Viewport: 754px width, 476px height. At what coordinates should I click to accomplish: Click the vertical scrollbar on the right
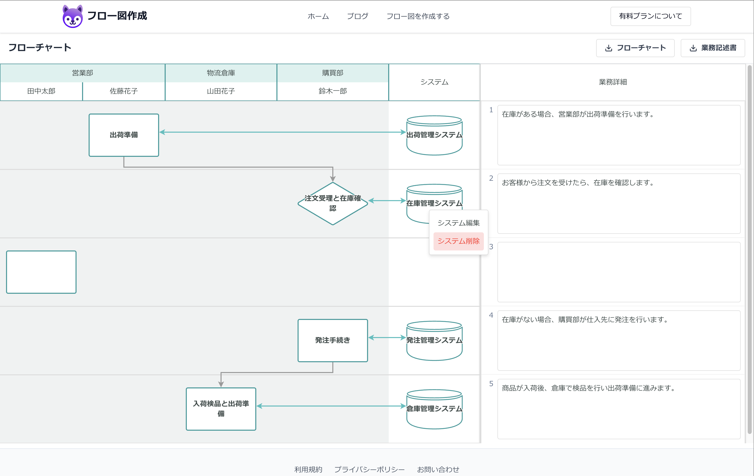pos(750,249)
